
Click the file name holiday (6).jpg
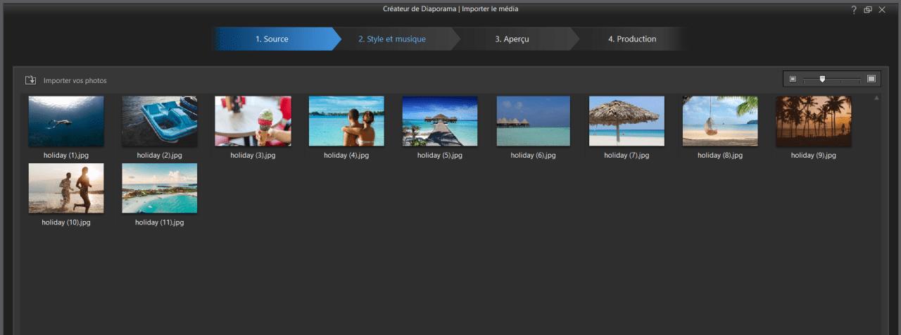pyautogui.click(x=534, y=156)
